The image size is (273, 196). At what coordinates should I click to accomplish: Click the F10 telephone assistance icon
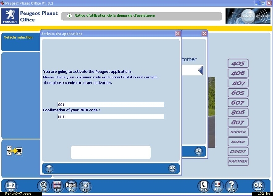tap(204, 186)
